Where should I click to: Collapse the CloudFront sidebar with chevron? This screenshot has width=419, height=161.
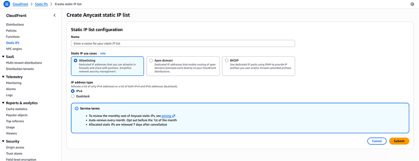click(x=54, y=15)
